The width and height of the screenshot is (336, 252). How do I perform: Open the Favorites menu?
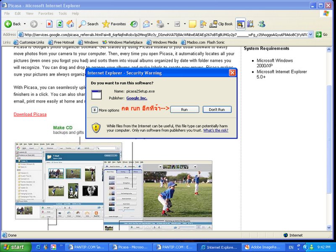tap(46, 13)
